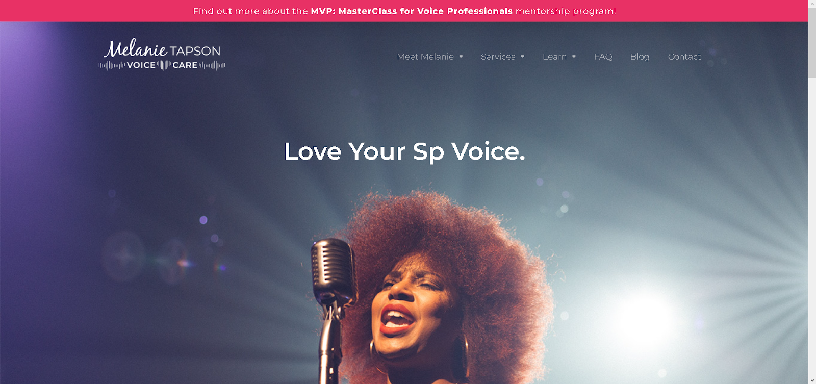
Task: Click the vertical scrollbar thumb
Action: [x=812, y=43]
